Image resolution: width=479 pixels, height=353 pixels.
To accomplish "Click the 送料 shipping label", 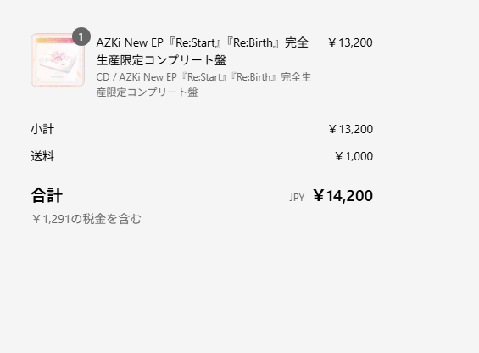I will 42,156.
